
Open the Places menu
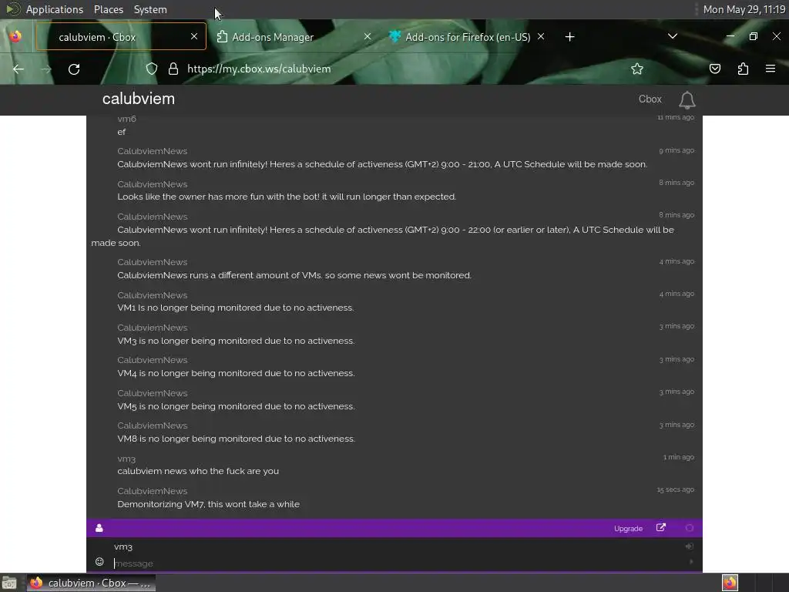click(x=109, y=9)
